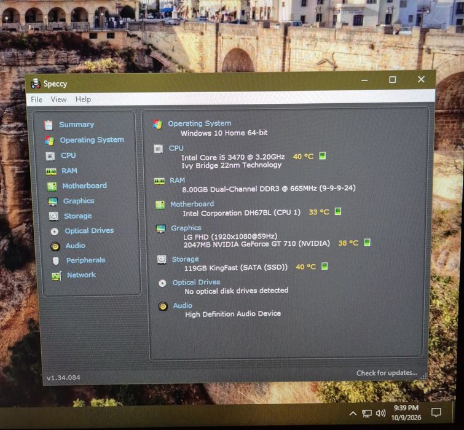Click the Audio speaker icon in sidebar
The image size is (464, 430).
click(55, 246)
